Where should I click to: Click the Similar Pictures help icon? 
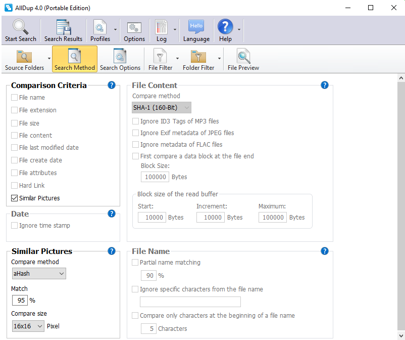[x=112, y=251]
